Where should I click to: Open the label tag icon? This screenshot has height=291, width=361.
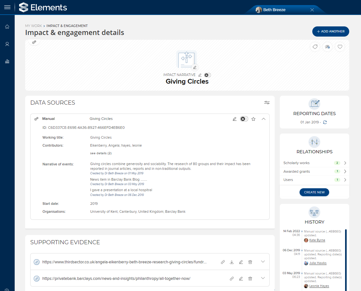tap(315, 47)
